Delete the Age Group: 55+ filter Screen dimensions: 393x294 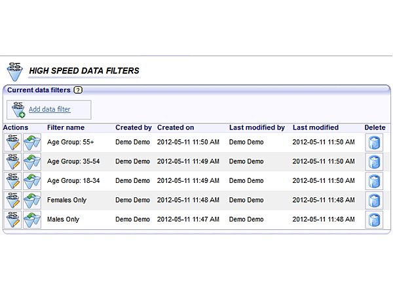373,142
